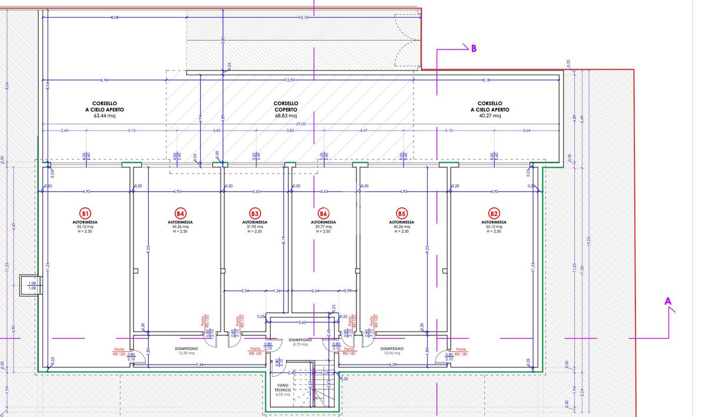Select the Corsello Coperto 68.83 mq label
This screenshot has height=417, width=706.
pos(286,109)
